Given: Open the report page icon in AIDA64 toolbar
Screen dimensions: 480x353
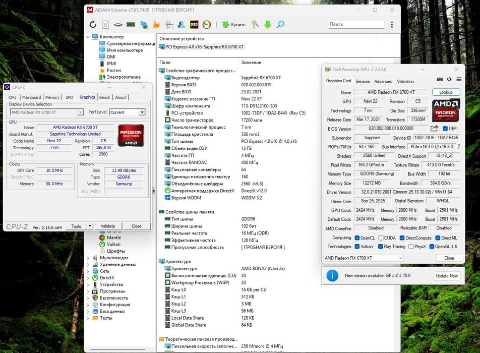Looking at the screenshot, I should 105,25.
